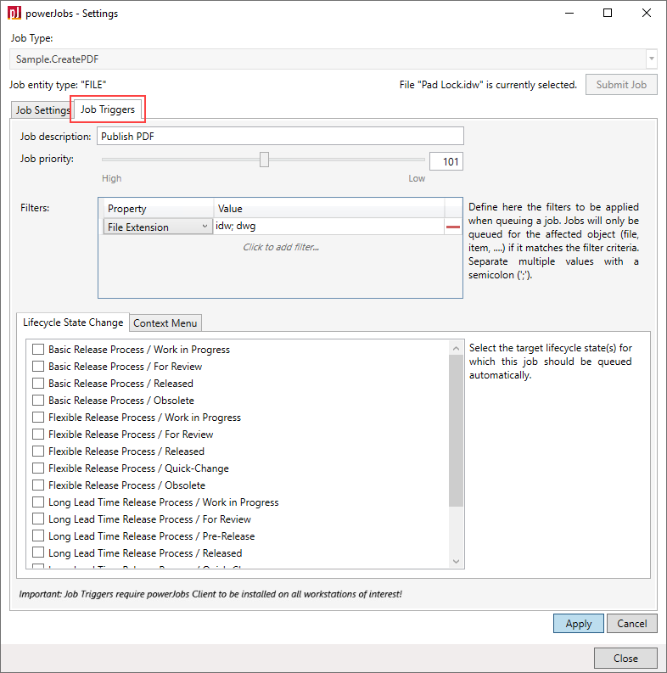The height and width of the screenshot is (673, 667).
Task: Check Long Lead Time Release Process / Pre-Release
Action: click(x=38, y=536)
